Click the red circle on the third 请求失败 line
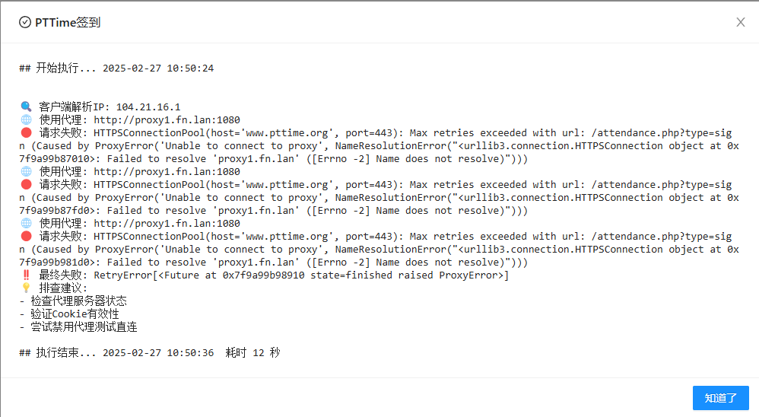759x417 pixels. pos(26,237)
